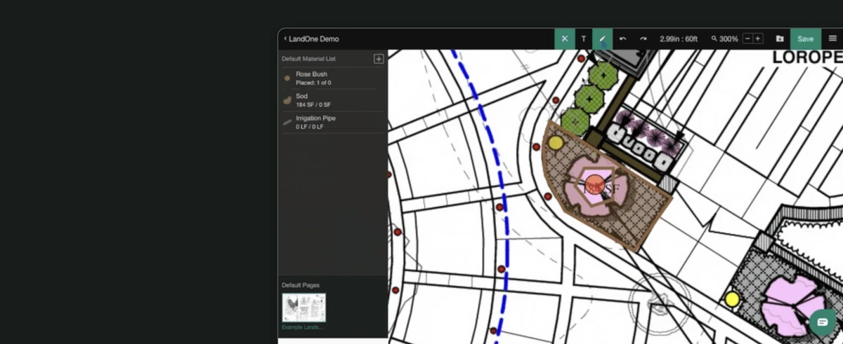
Task: Add a material with the plus icon
Action: click(379, 59)
